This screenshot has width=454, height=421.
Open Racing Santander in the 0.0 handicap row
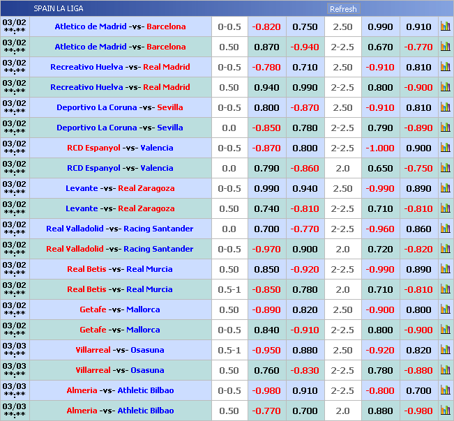pyautogui.click(x=158, y=229)
